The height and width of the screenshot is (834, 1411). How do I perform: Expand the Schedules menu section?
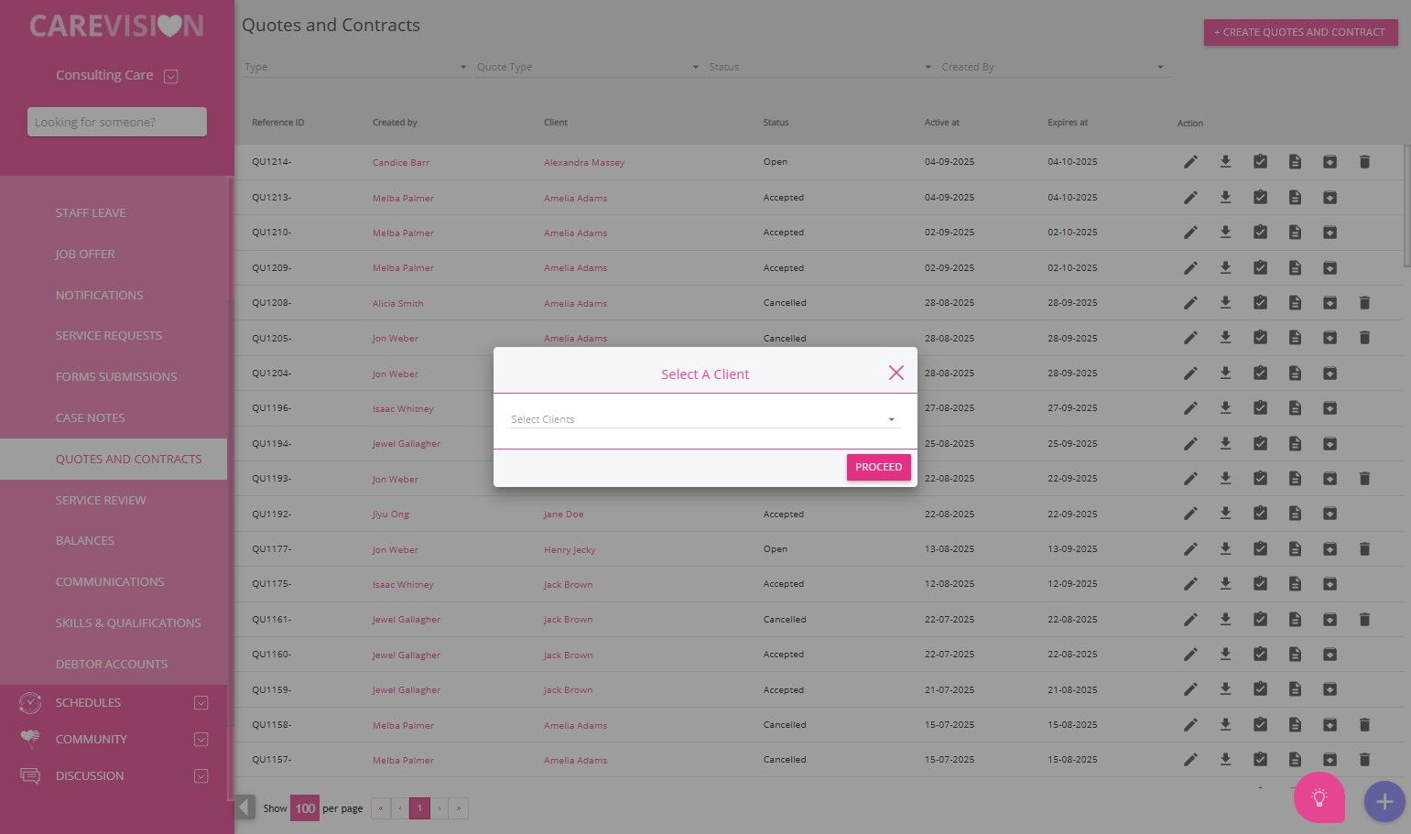tap(201, 703)
